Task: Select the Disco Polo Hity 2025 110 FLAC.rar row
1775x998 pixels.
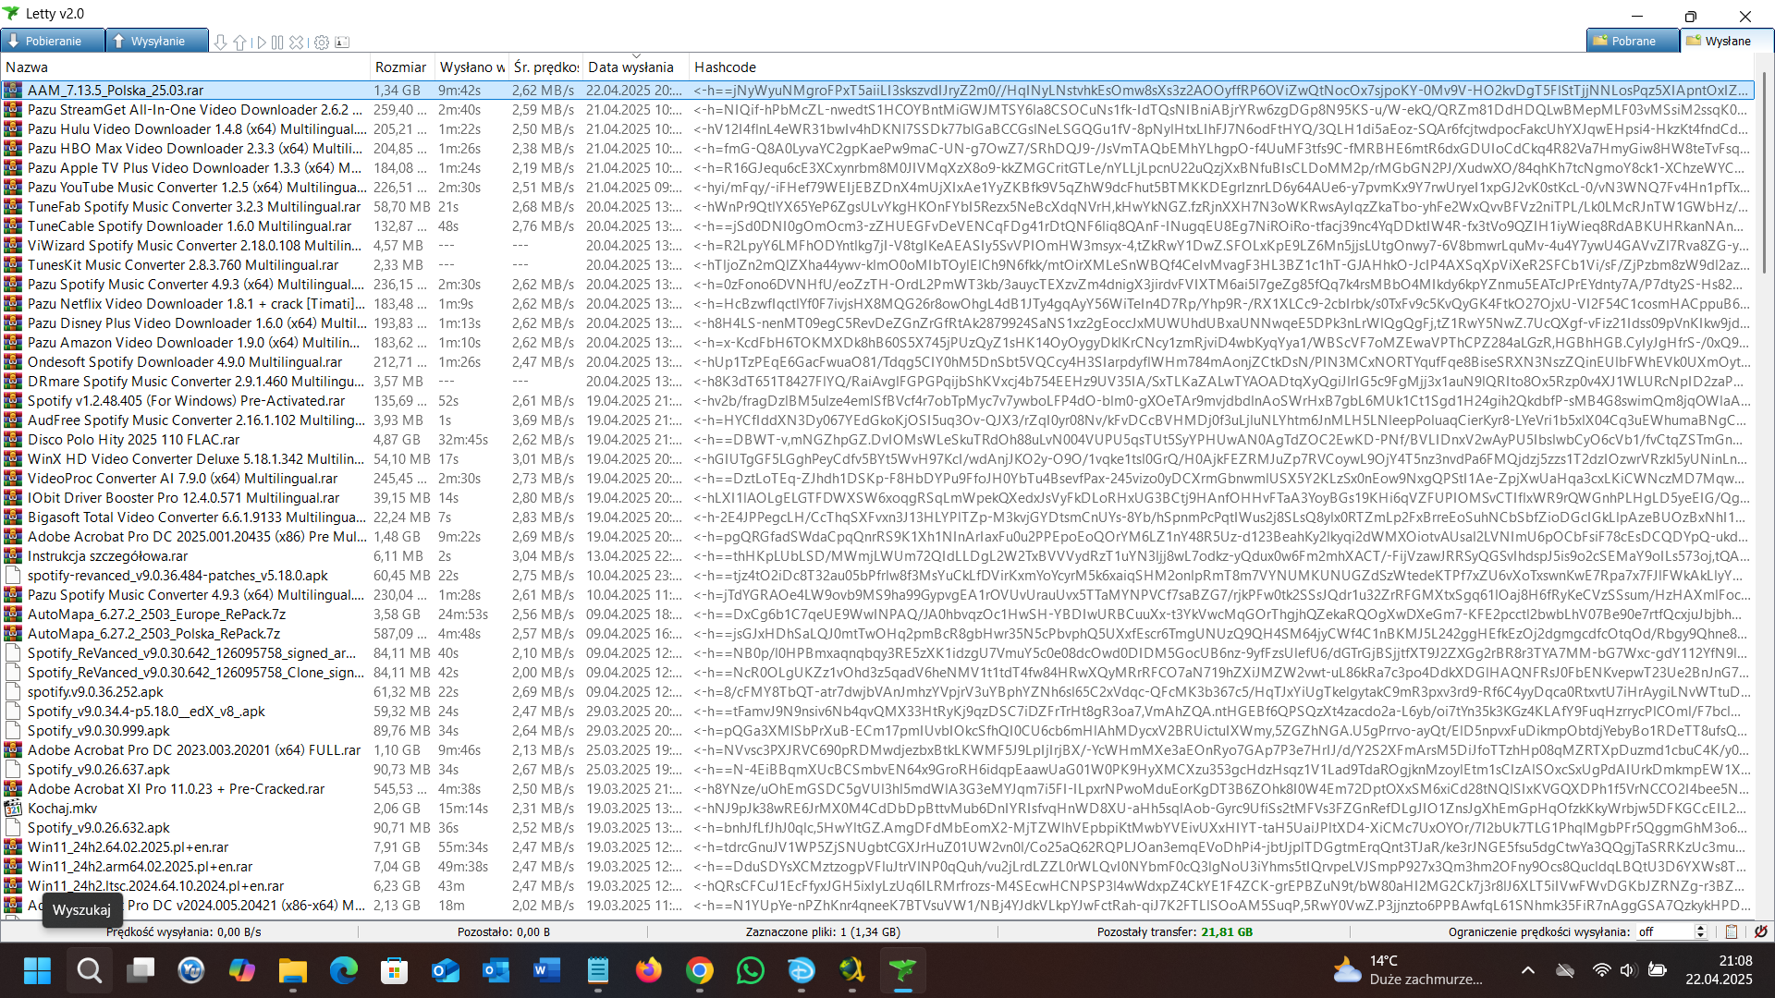Action: [x=877, y=440]
